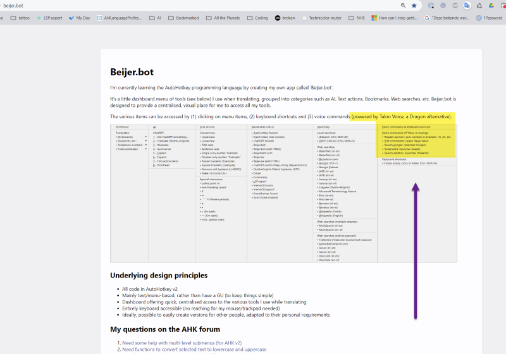Expand the NHS bookmarks folder
Viewport: 506px width, 354px height.
pyautogui.click(x=357, y=18)
